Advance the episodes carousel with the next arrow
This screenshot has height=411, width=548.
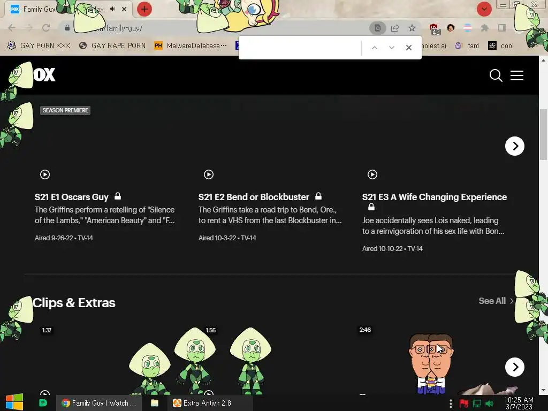(x=514, y=146)
